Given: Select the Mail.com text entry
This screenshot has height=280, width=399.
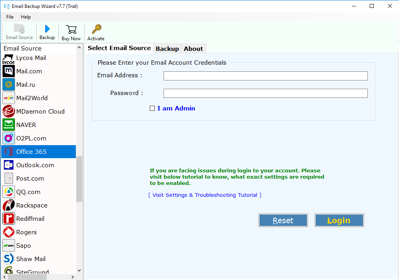Looking at the screenshot, I should 29,71.
